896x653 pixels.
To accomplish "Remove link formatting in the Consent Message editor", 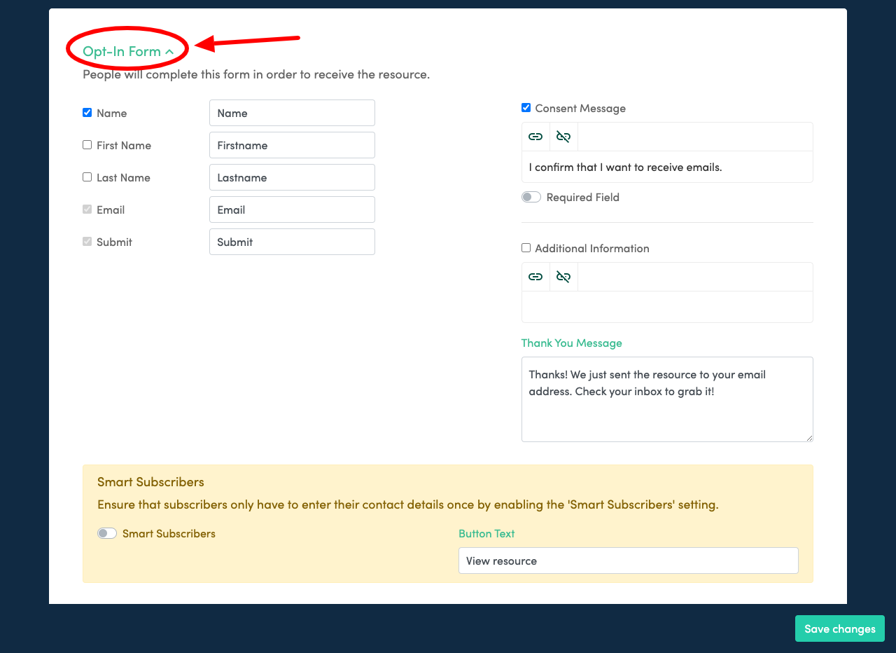I will [563, 136].
